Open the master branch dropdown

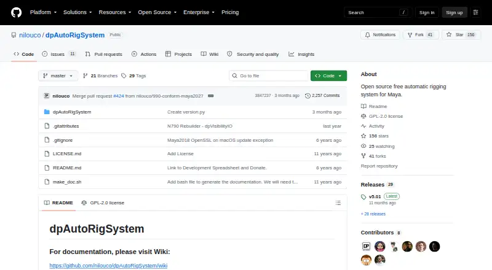click(58, 76)
